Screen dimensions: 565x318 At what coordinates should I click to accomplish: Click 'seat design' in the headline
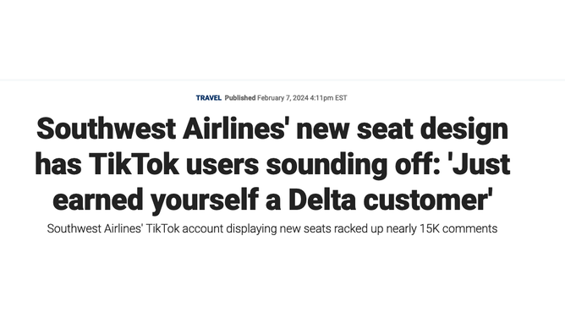[x=432, y=129]
